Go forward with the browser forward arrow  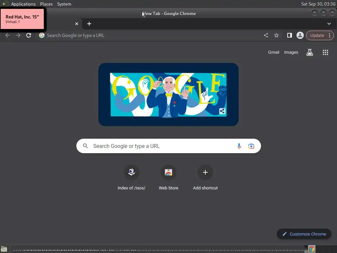[18, 35]
